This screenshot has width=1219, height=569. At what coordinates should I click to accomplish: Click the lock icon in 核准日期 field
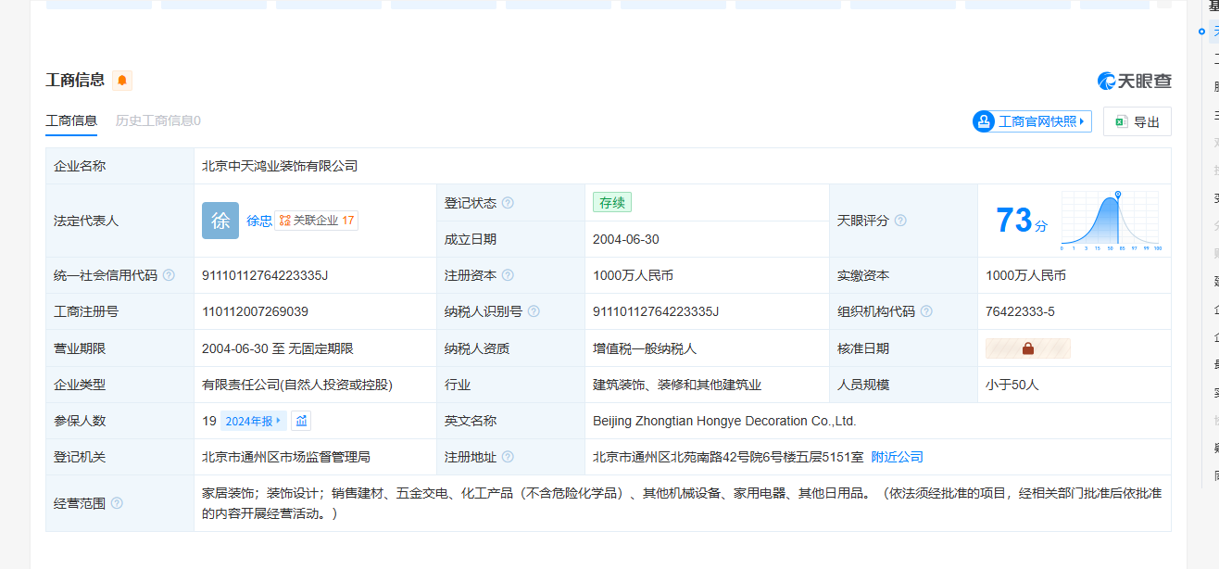(1028, 348)
